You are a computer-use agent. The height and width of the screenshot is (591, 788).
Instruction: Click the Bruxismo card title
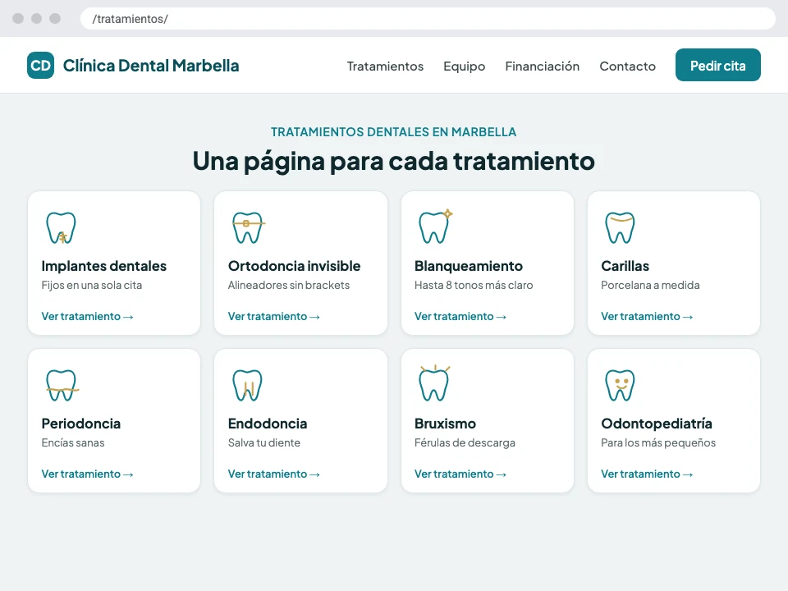(x=445, y=424)
